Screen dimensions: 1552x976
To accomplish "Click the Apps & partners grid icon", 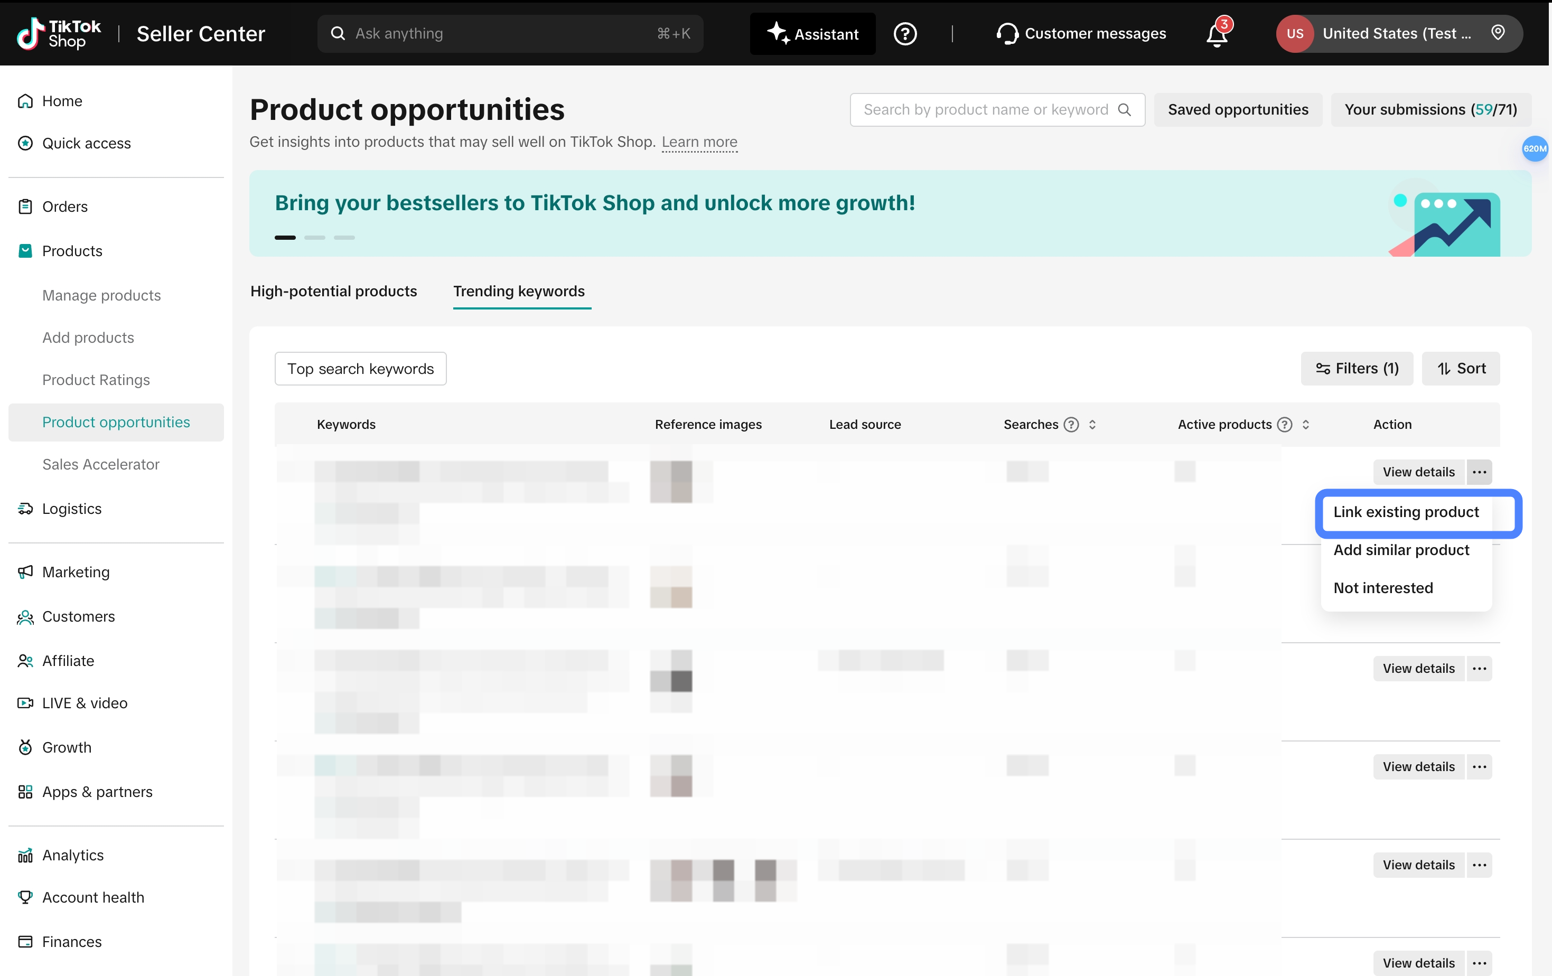I will coord(25,792).
